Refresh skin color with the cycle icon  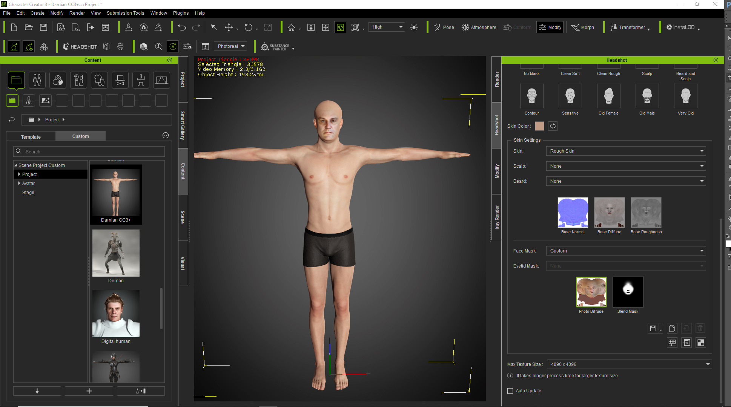pos(553,126)
